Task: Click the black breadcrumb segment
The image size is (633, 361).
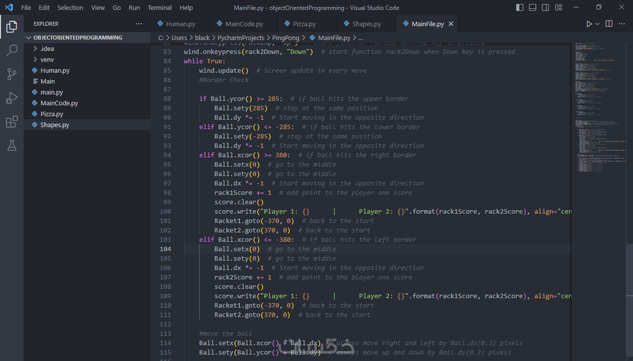Action: (202, 38)
